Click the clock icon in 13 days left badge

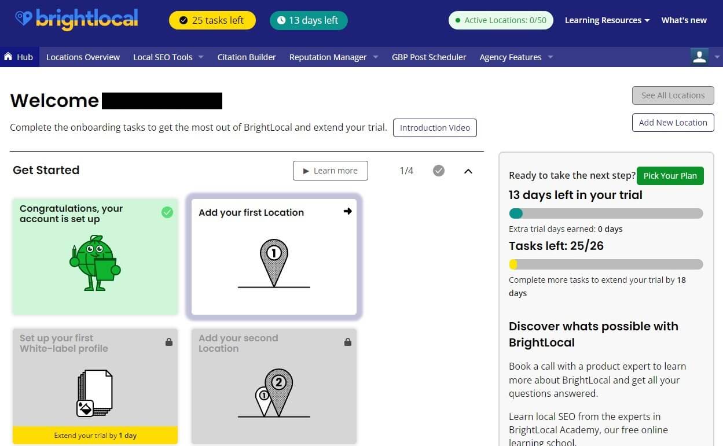click(281, 20)
